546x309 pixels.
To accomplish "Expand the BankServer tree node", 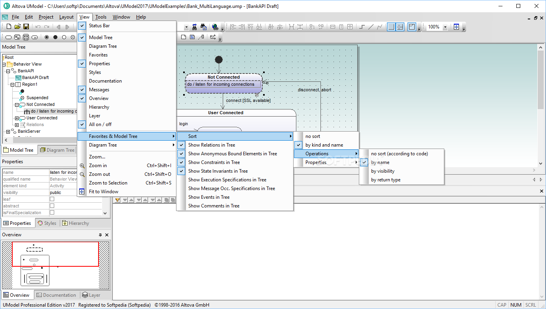I will tap(8, 131).
